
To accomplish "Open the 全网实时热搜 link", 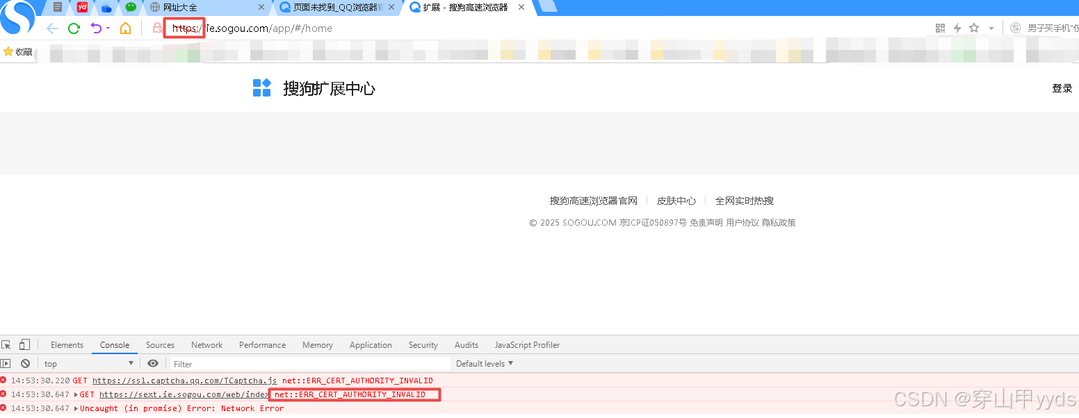I will pos(745,201).
